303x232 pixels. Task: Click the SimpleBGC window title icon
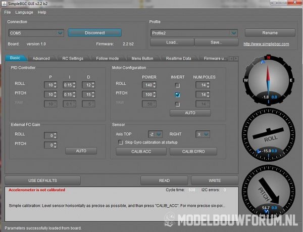tap(4, 4)
